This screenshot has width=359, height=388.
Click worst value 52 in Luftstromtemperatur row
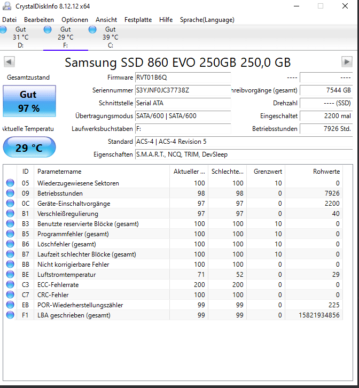[x=240, y=275]
